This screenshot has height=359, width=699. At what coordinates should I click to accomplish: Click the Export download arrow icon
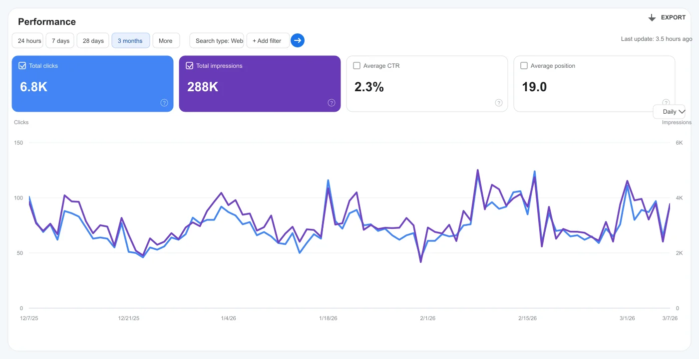tap(652, 17)
